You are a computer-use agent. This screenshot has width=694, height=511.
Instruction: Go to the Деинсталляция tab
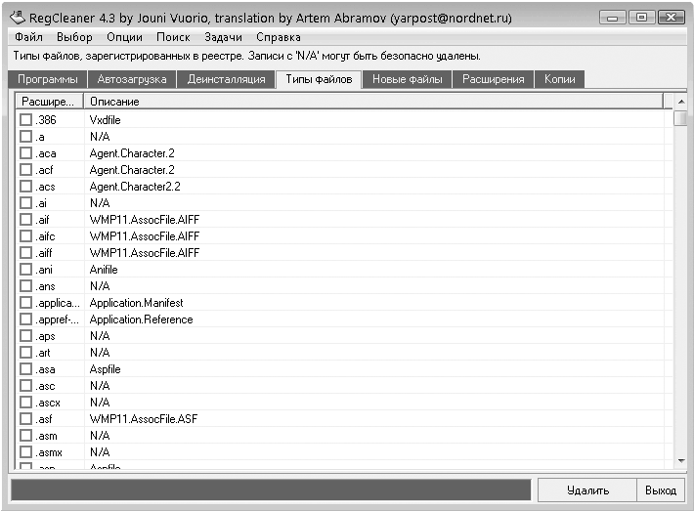point(226,79)
